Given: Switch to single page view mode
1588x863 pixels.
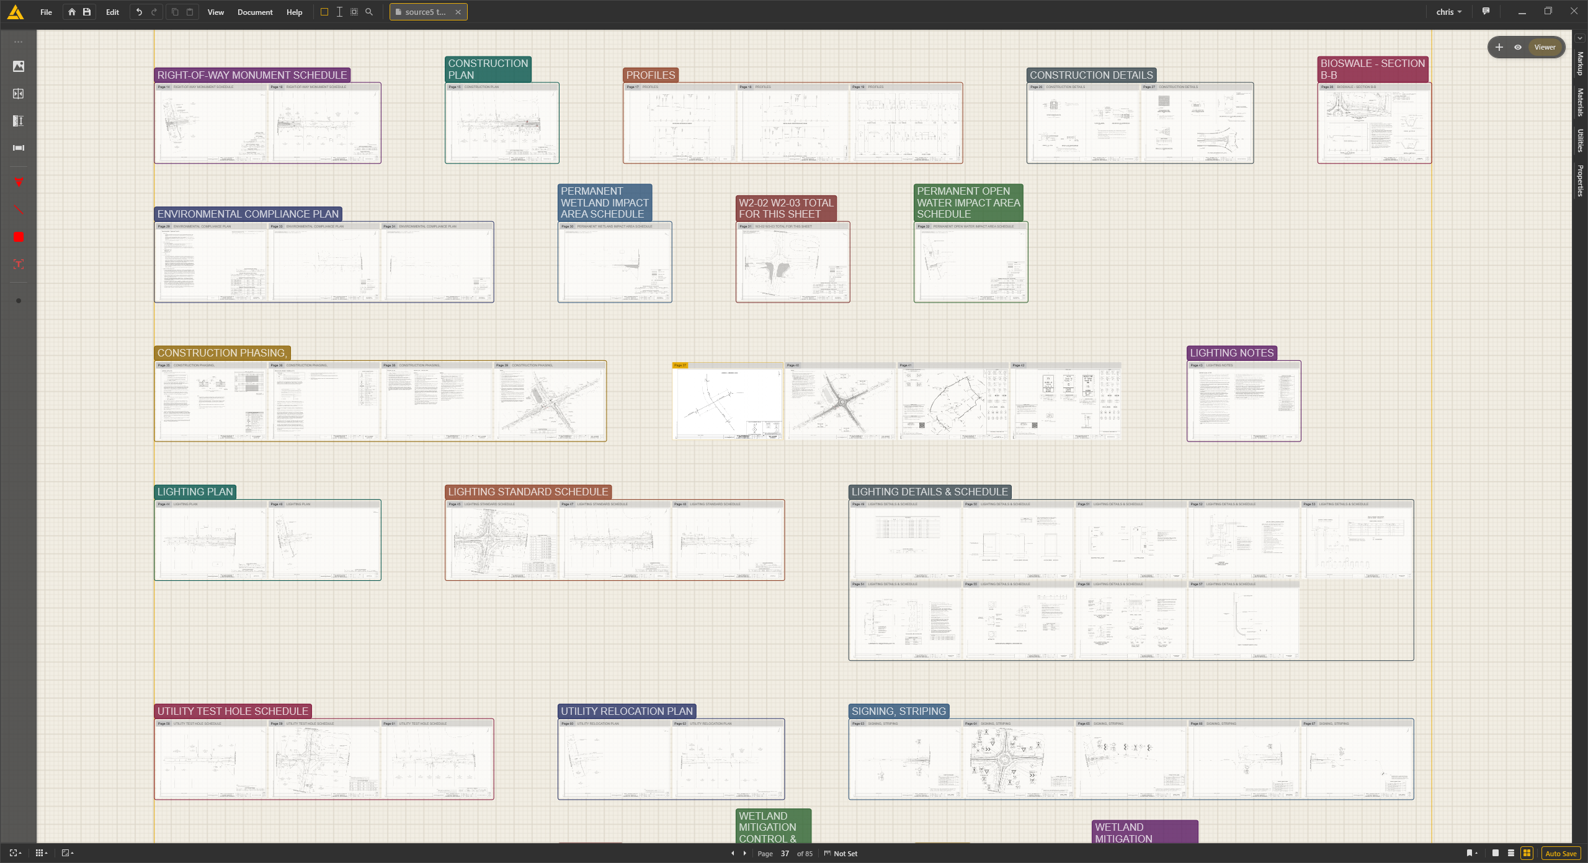Looking at the screenshot, I should 1496,854.
